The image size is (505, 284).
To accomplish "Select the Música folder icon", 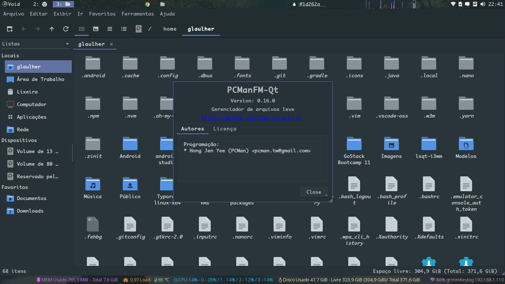I will 93,184.
